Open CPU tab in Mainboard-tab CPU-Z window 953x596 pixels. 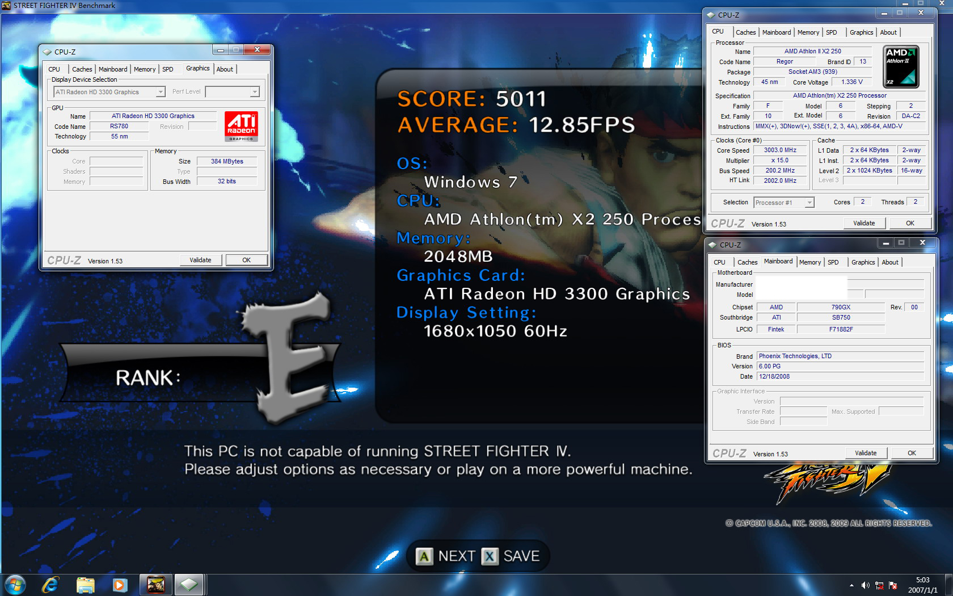[719, 262]
